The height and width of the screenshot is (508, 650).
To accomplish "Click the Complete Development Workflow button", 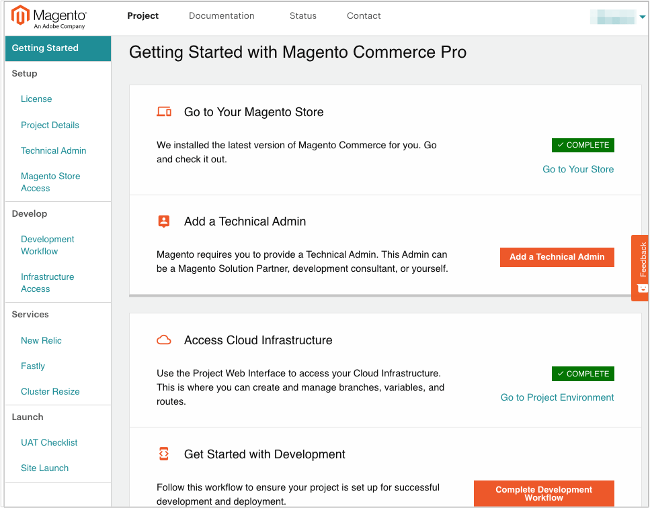I will [543, 493].
